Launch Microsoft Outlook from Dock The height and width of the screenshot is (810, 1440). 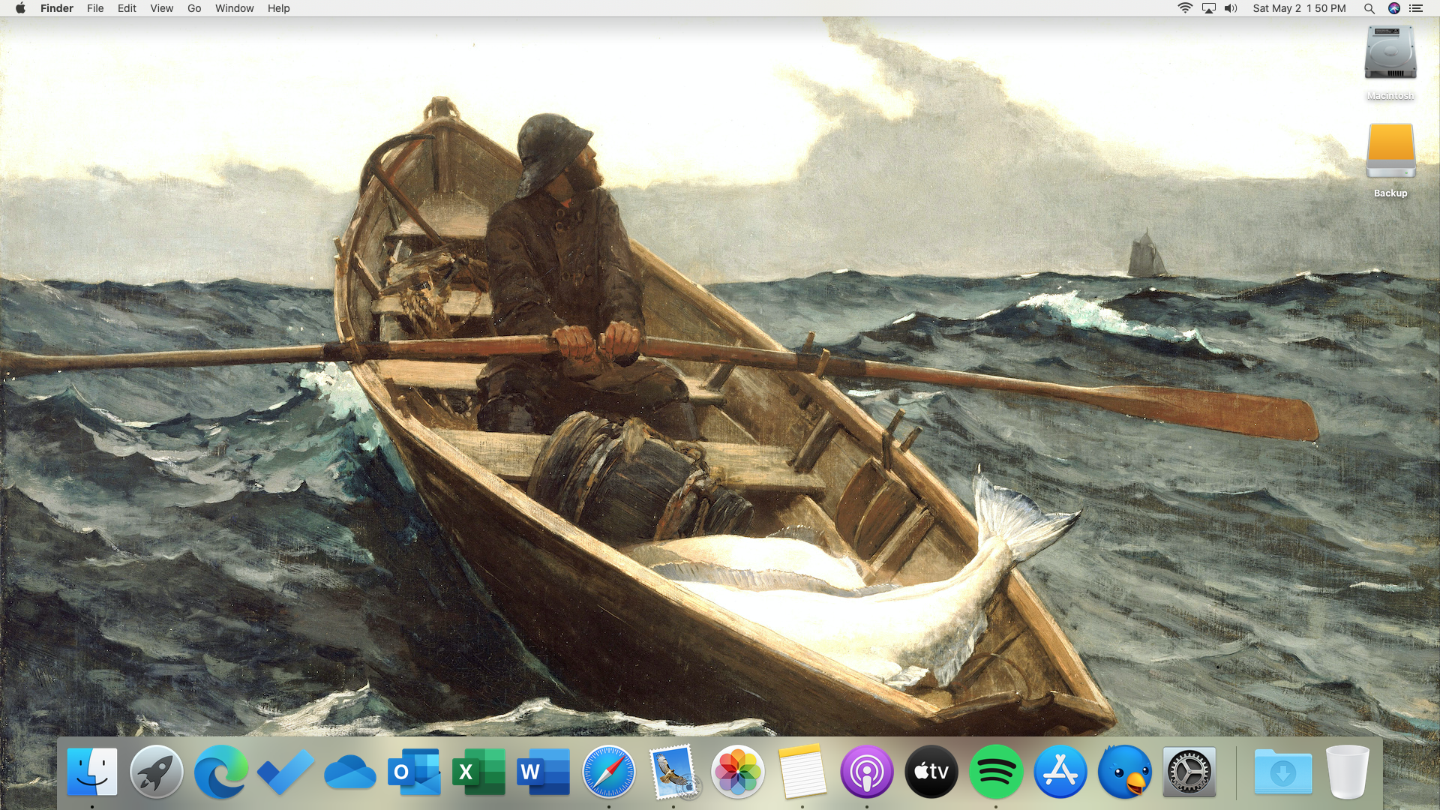415,772
